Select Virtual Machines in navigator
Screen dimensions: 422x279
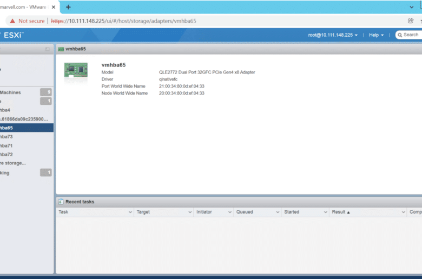(x=10, y=92)
